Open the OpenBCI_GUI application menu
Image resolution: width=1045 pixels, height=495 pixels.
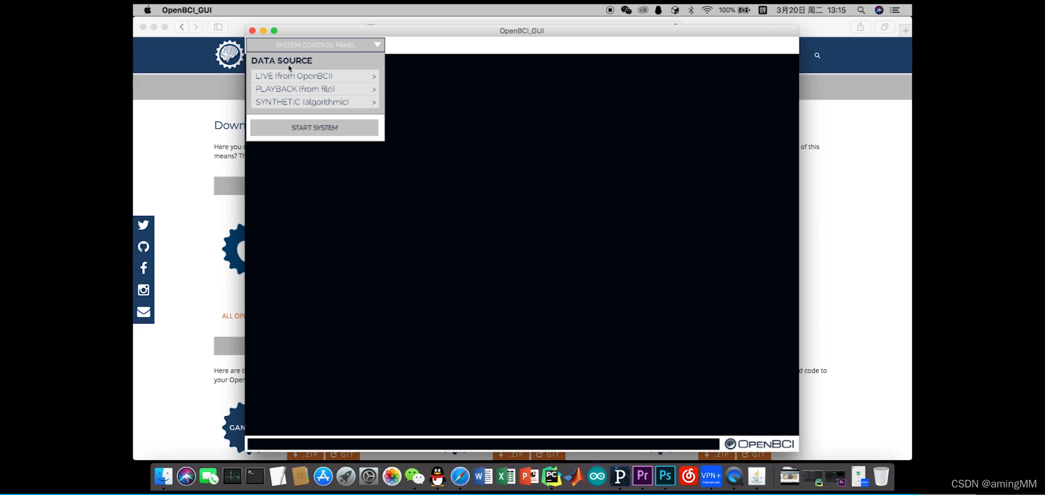(187, 10)
